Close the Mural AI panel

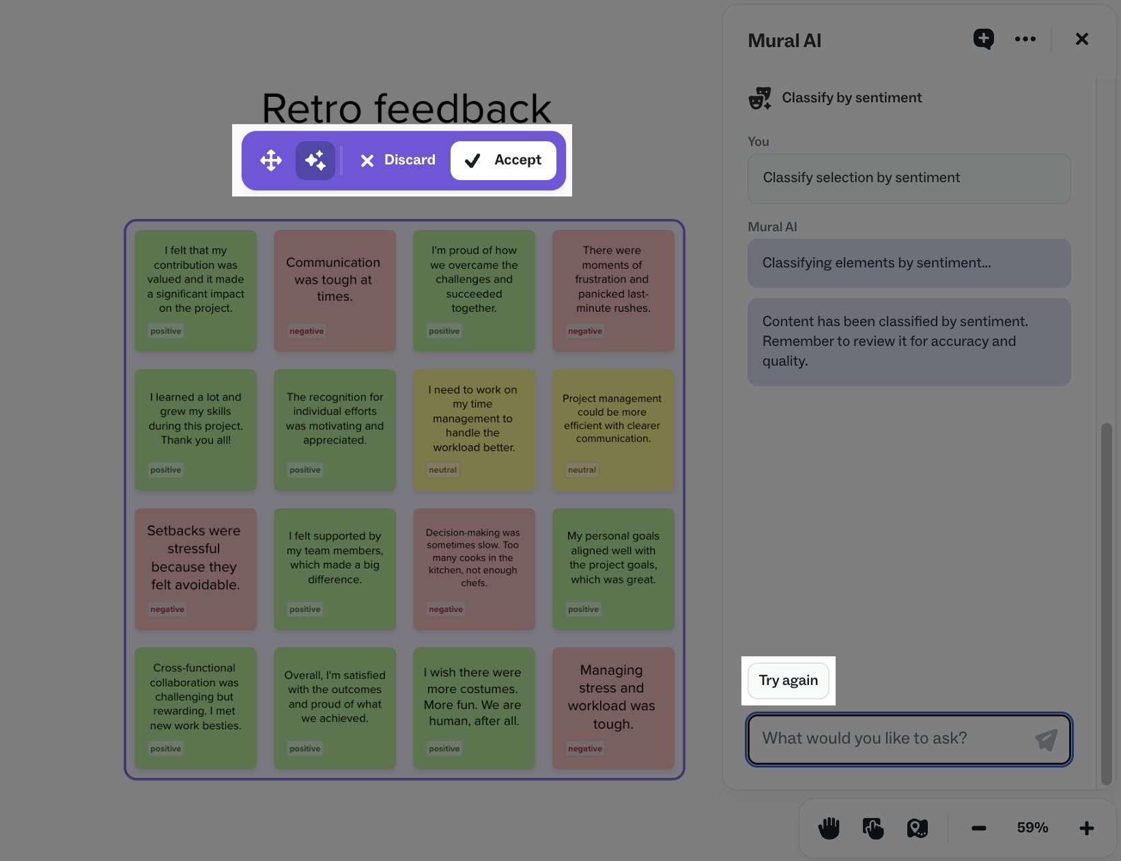pyautogui.click(x=1082, y=39)
